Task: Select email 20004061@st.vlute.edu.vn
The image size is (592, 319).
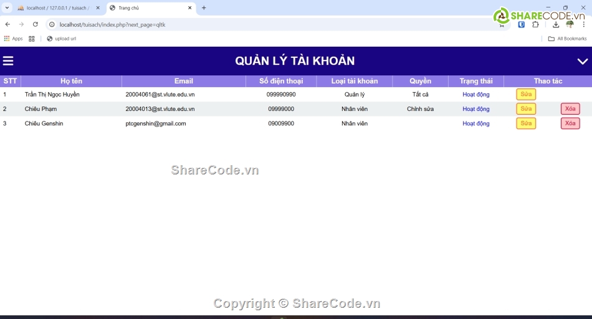Action: coord(160,94)
